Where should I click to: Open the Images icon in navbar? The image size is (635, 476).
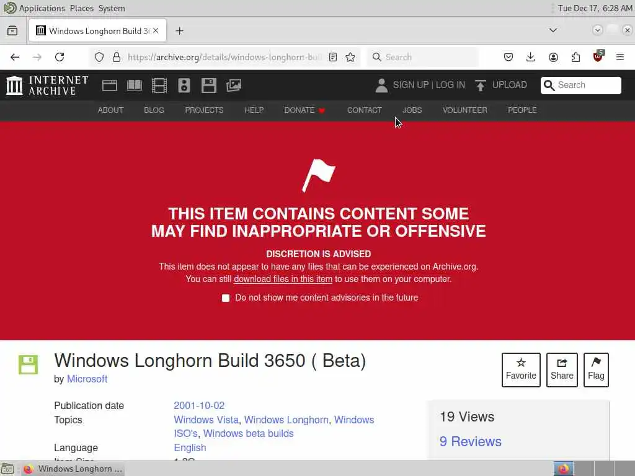(234, 86)
